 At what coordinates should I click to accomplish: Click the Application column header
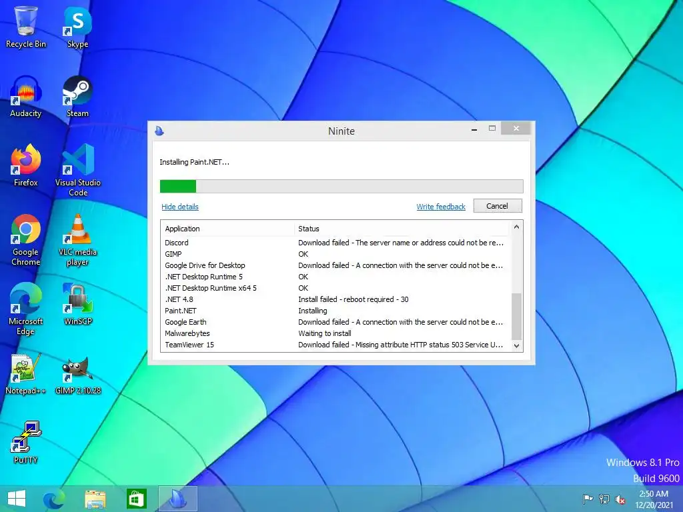[227, 229]
